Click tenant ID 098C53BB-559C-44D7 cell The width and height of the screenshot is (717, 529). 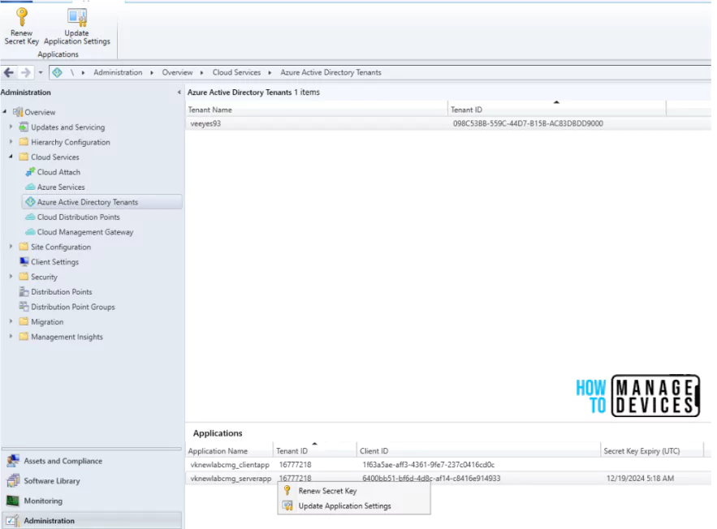point(528,123)
